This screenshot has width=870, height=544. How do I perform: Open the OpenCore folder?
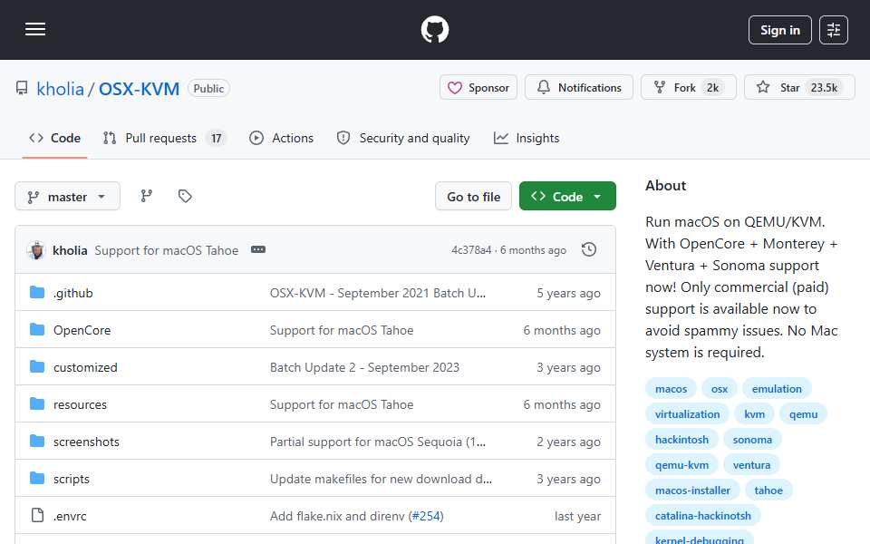[x=82, y=330]
